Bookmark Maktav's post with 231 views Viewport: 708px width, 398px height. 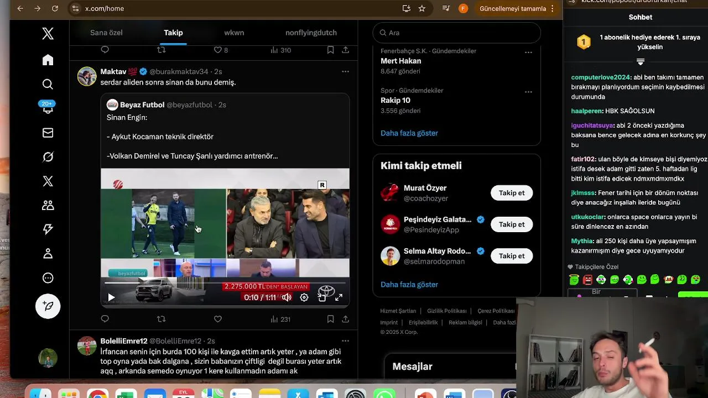pyautogui.click(x=330, y=319)
